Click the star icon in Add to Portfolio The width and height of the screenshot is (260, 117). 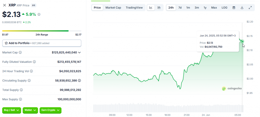pyautogui.click(x=6, y=43)
